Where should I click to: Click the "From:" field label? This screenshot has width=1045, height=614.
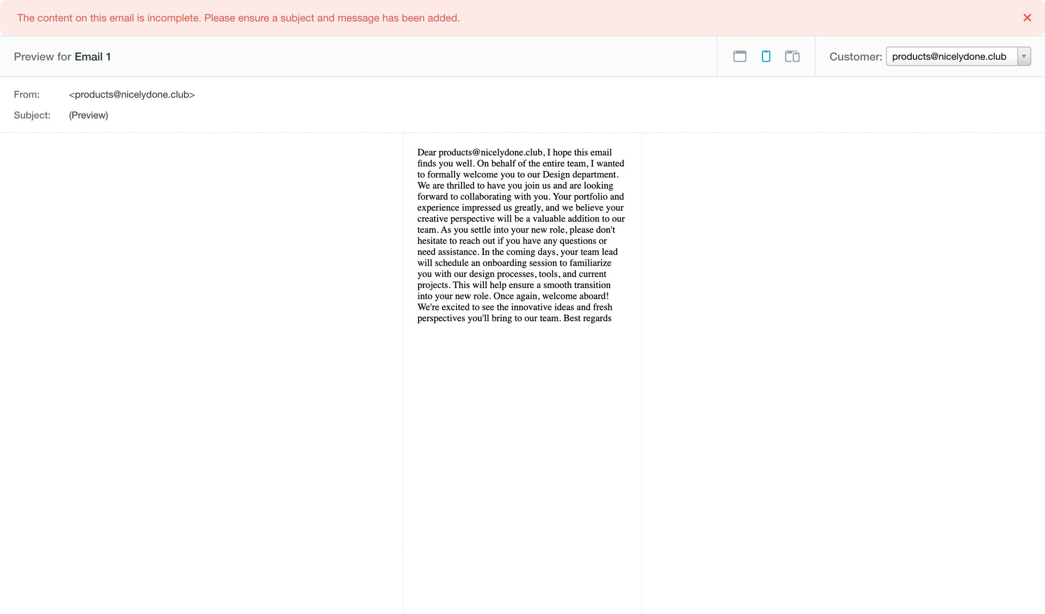27,95
